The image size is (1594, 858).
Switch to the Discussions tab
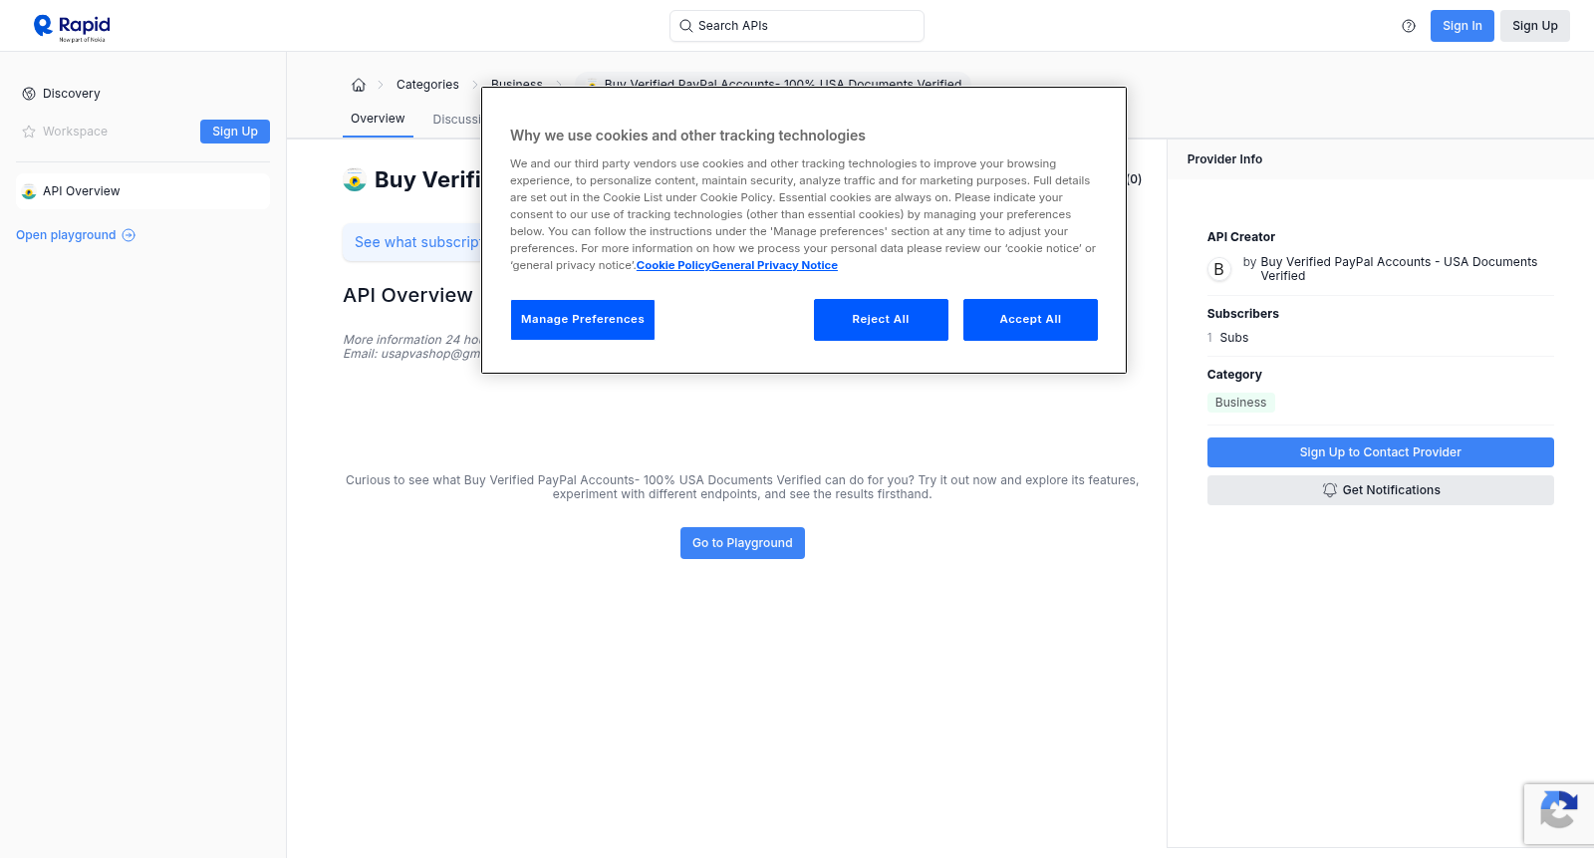456,120
